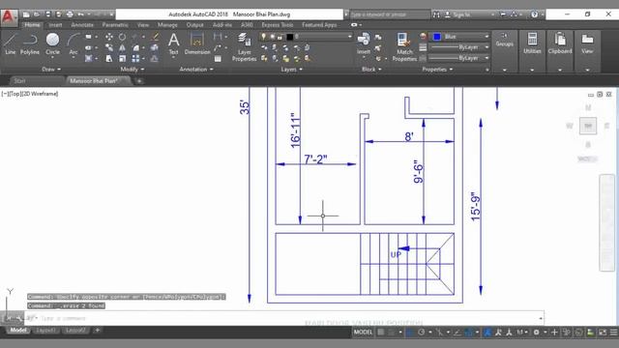Select the Mirror tool in Modify
The image size is (619, 348).
[x=123, y=47]
